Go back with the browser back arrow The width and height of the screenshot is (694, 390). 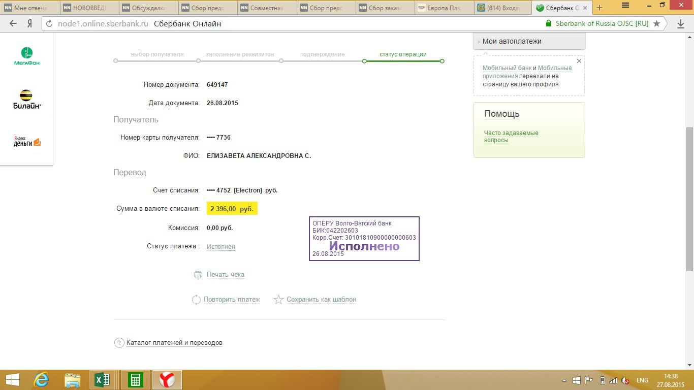(x=14, y=24)
